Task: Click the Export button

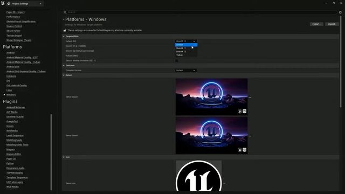Action: [316, 24]
